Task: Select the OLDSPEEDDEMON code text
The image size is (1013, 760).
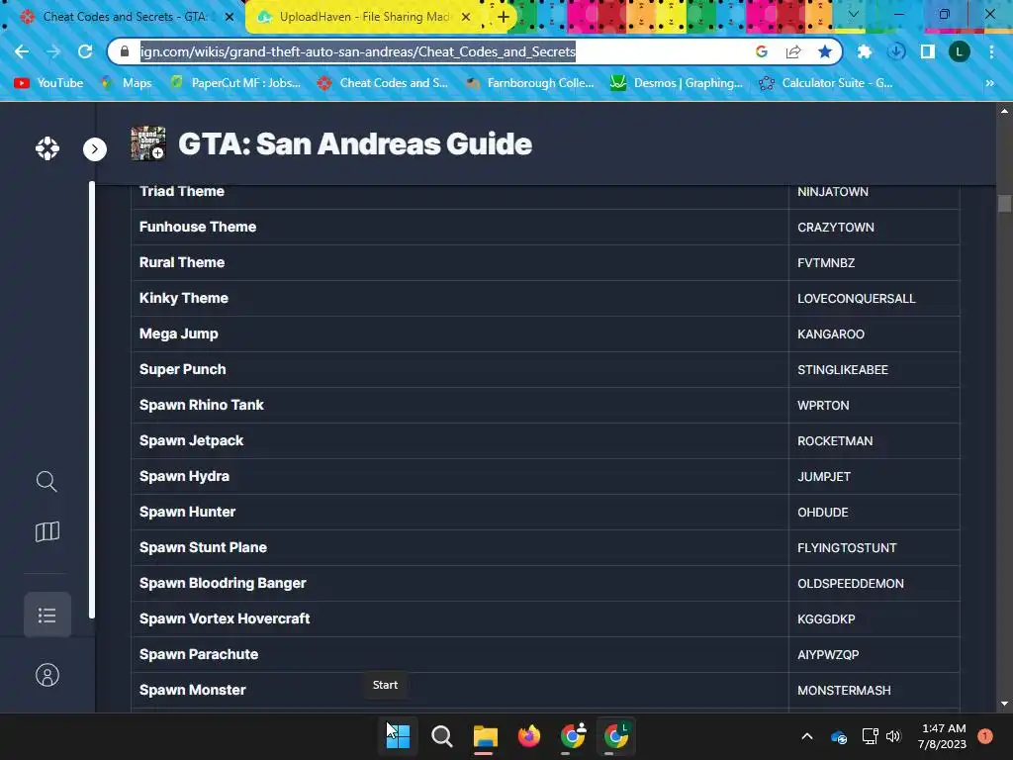Action: (x=850, y=584)
